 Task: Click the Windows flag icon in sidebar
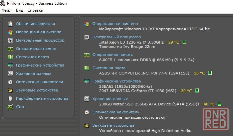click(x=10, y=32)
